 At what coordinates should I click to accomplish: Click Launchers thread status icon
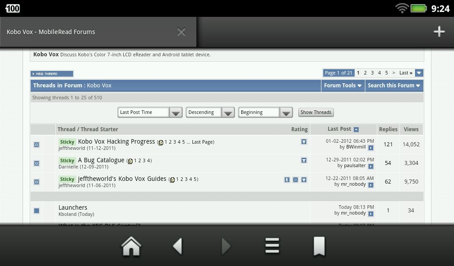coord(36,211)
